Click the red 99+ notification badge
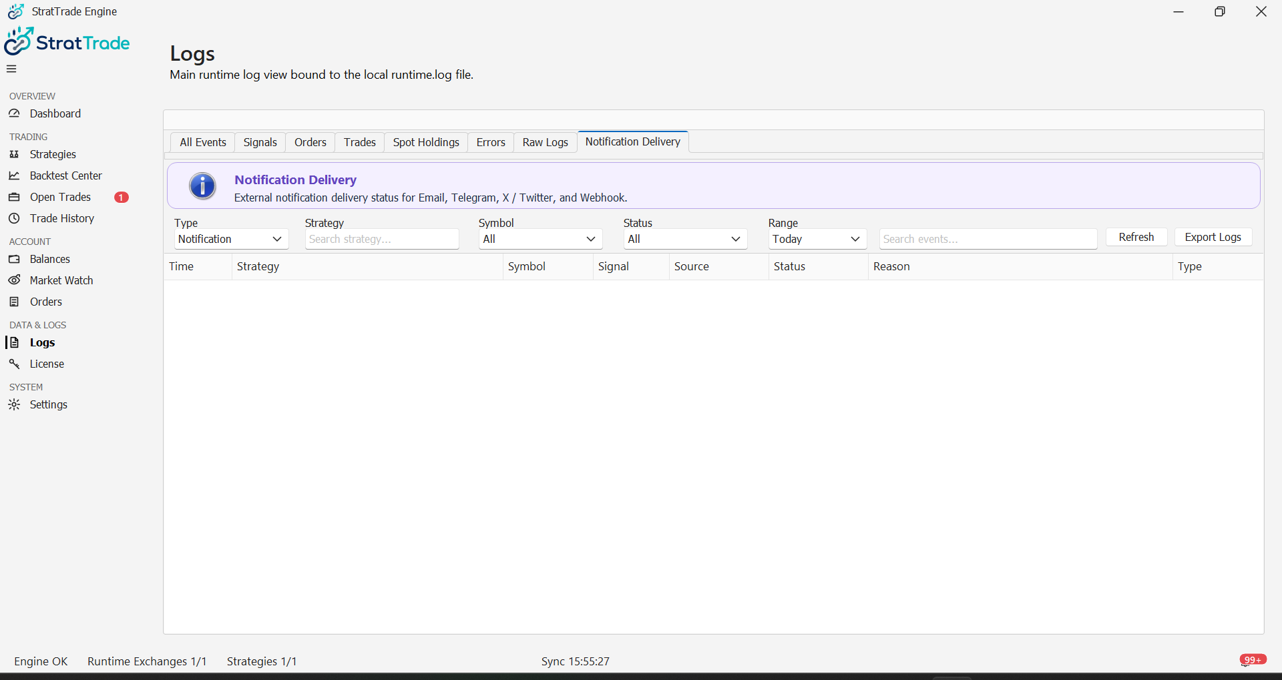Screen dimensions: 1282x680 point(1253,659)
